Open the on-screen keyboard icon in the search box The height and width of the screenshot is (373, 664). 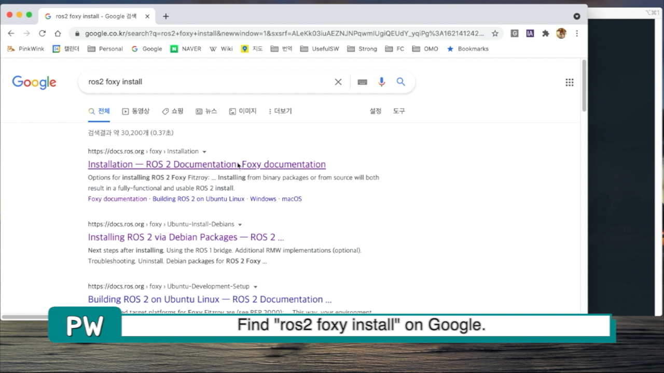[362, 82]
